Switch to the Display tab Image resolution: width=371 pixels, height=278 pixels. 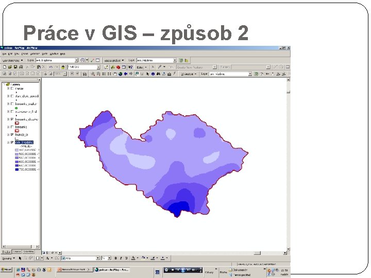click(6, 252)
